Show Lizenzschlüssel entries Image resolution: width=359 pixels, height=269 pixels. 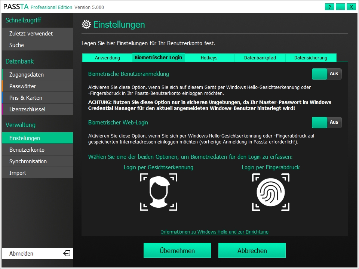37,109
